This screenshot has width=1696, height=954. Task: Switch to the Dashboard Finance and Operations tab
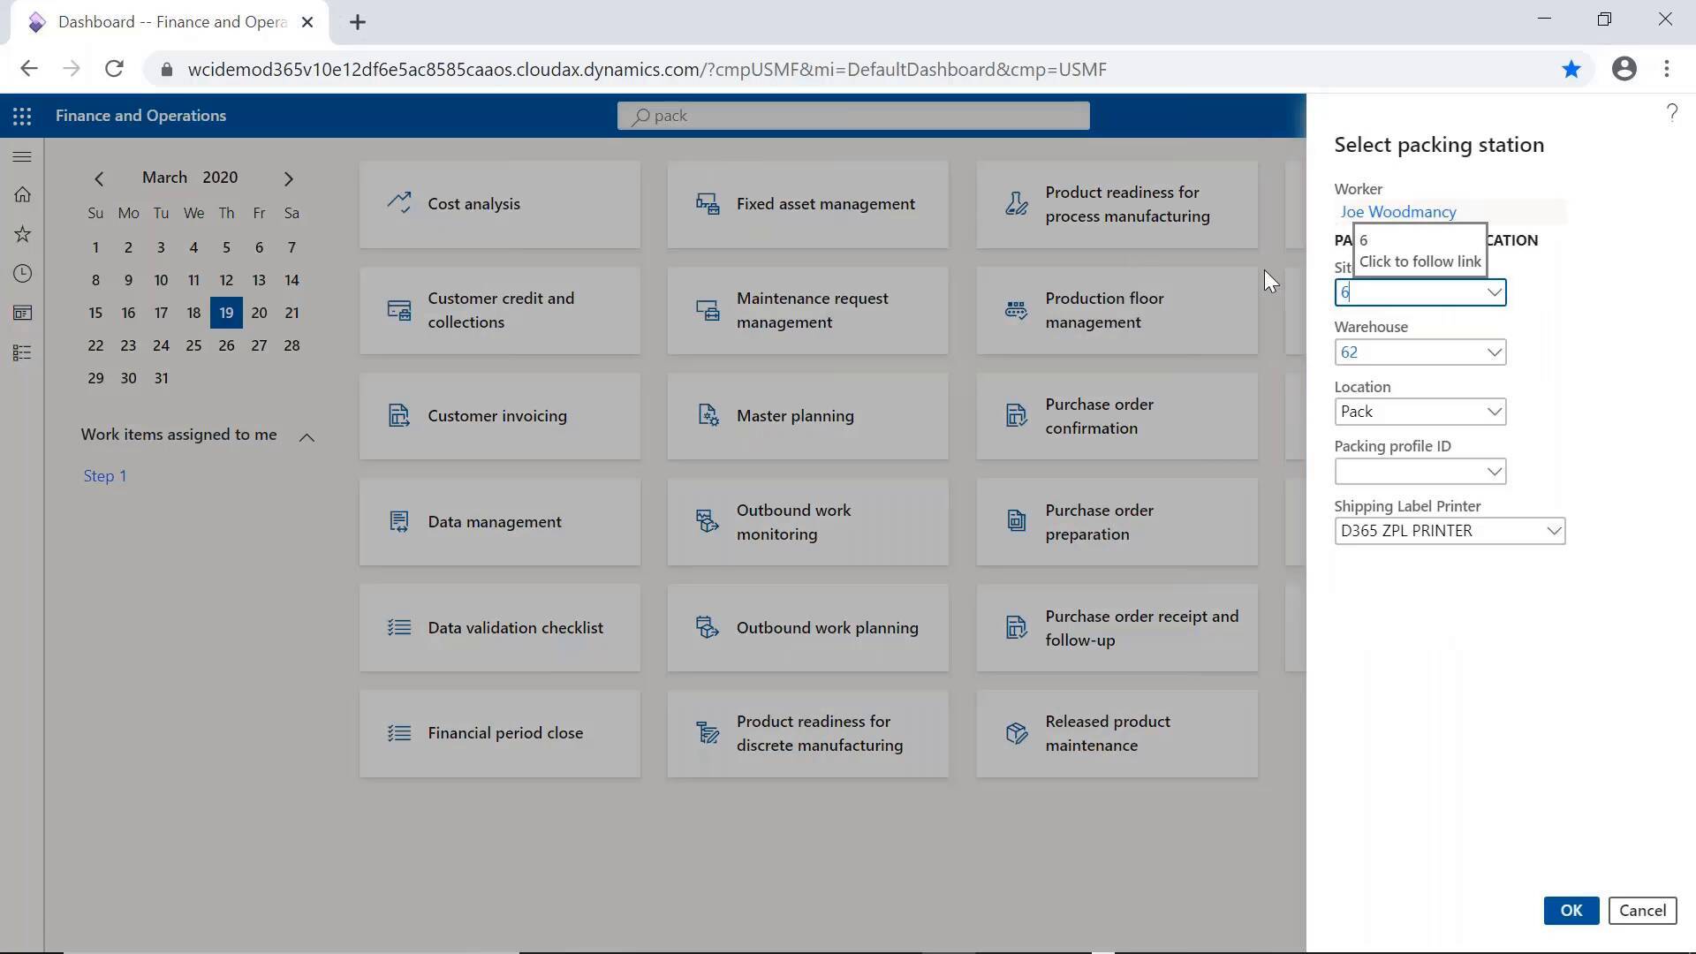coord(168,21)
